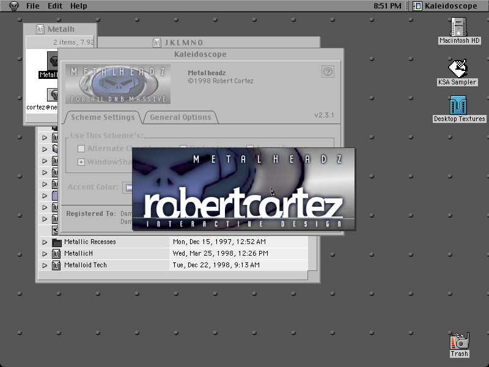Expand the MetallicH disclosure triangle
The image size is (489, 367).
45,254
